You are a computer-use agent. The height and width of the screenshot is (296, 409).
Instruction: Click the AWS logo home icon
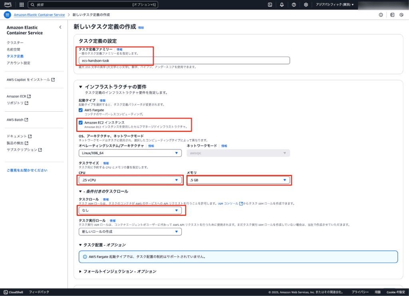8,5
